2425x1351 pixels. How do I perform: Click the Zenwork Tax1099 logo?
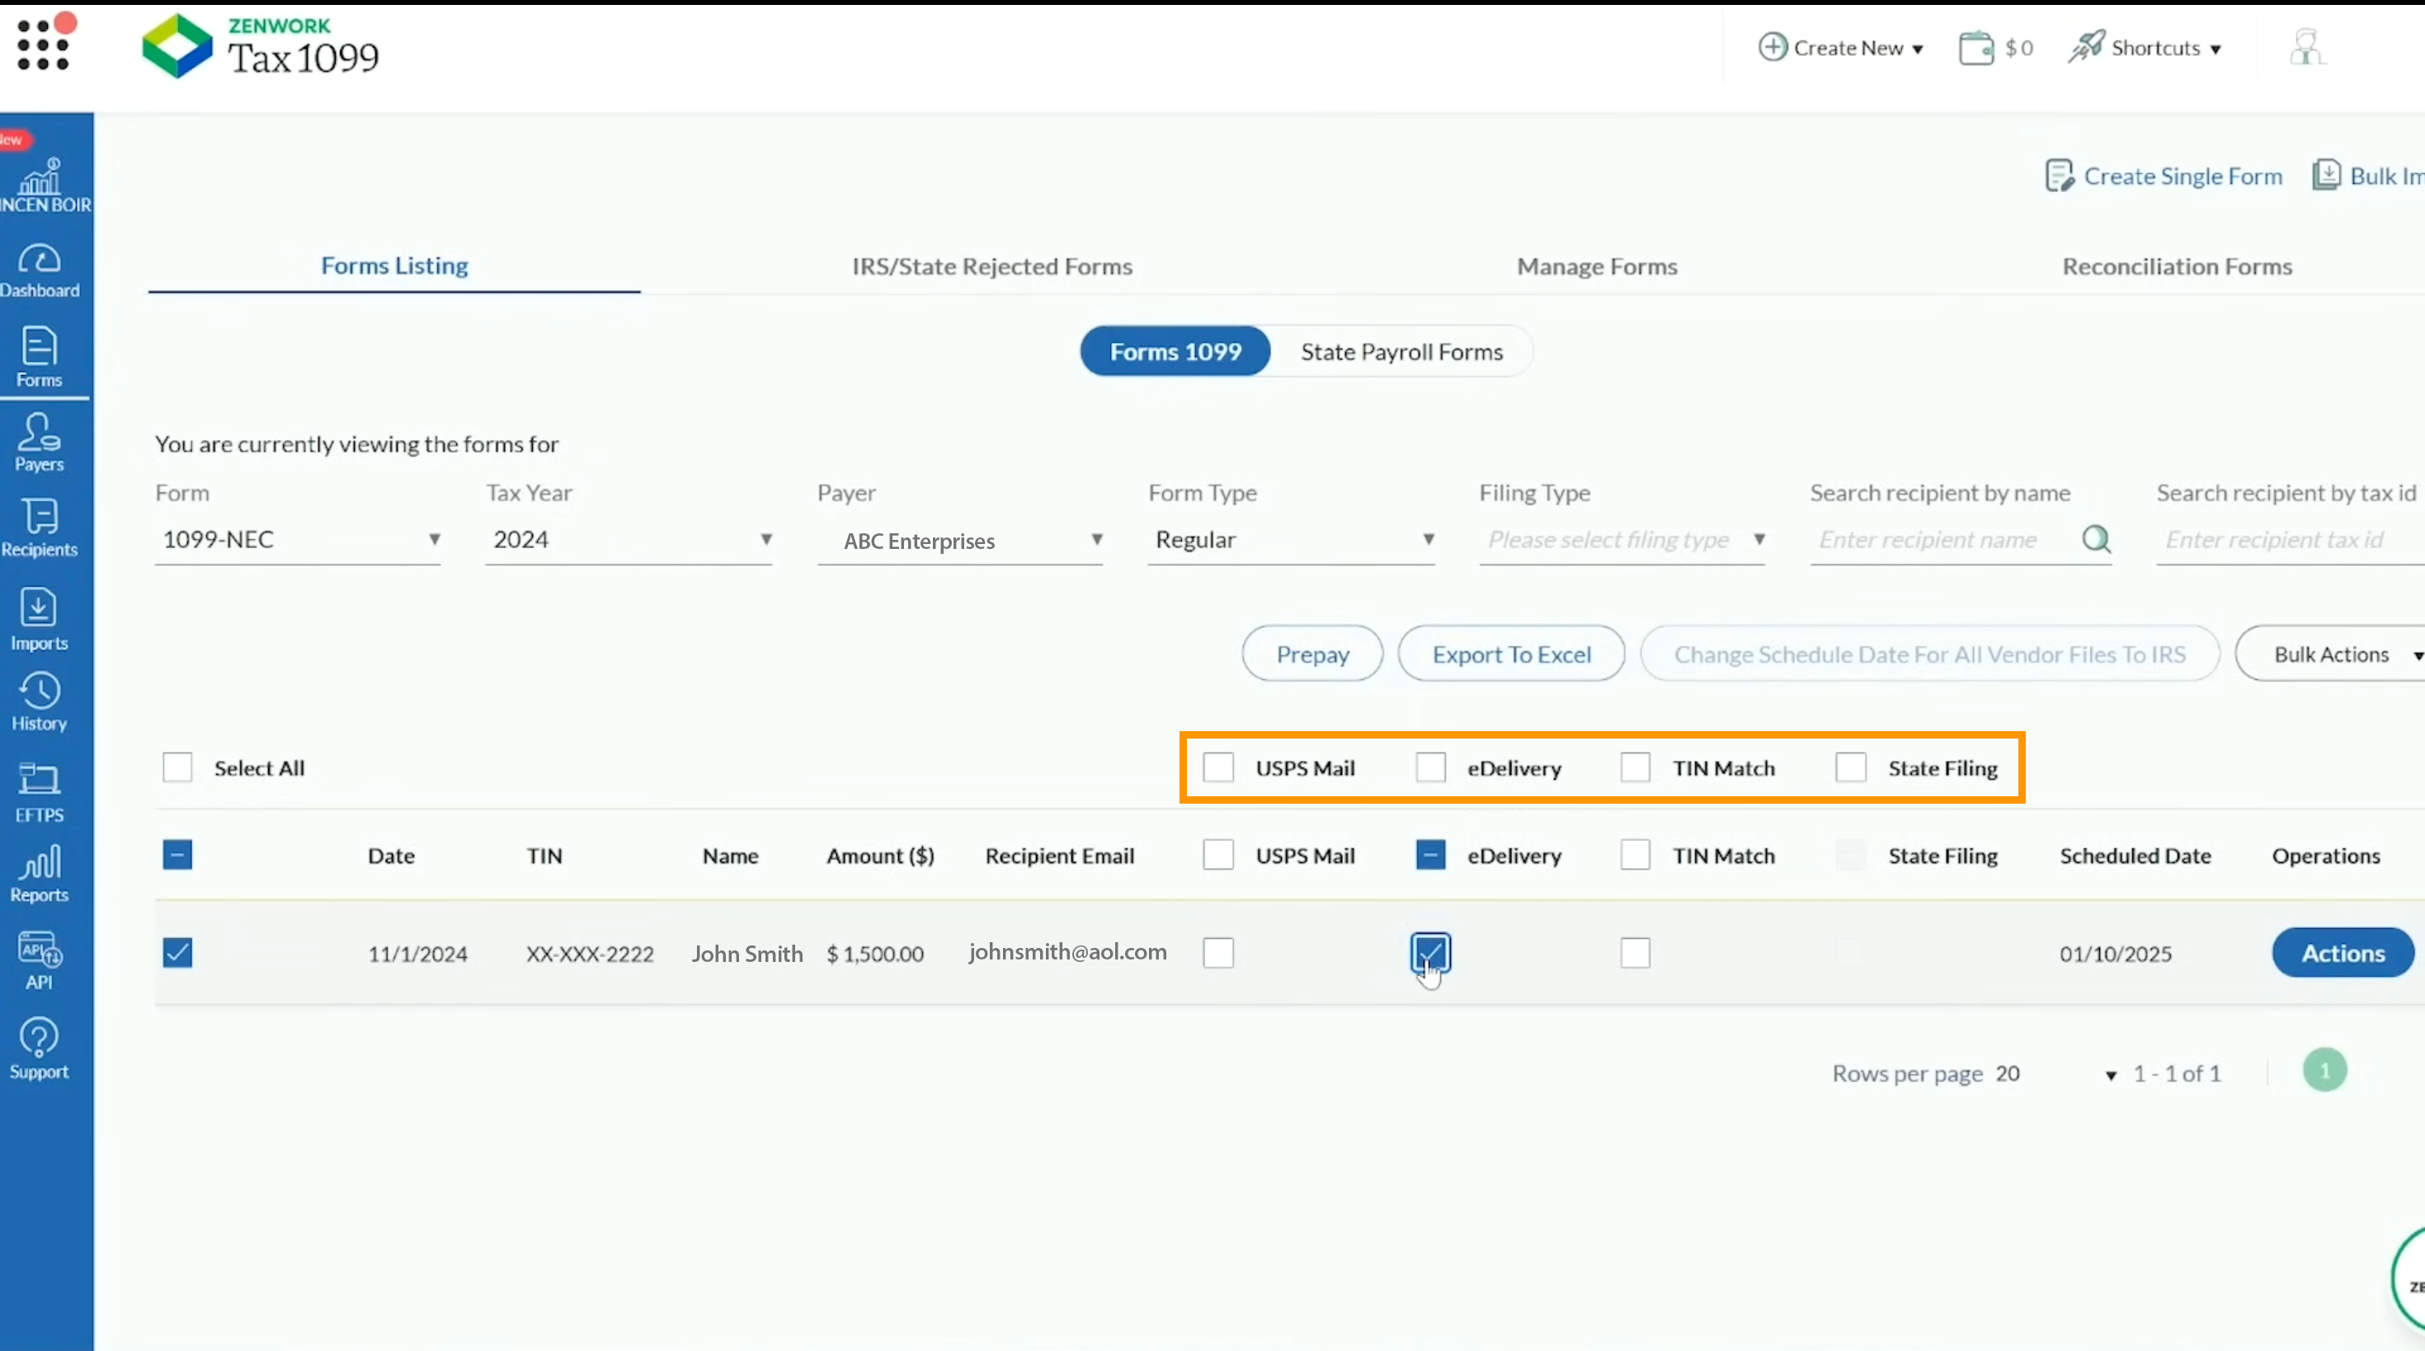point(260,46)
